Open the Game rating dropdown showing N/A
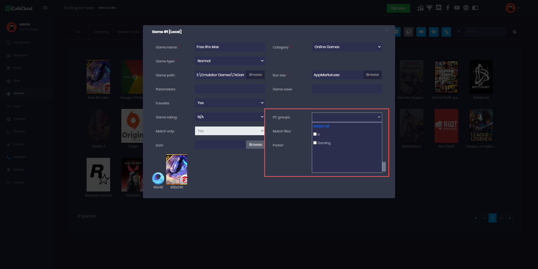The height and width of the screenshot is (269, 538). (x=230, y=117)
